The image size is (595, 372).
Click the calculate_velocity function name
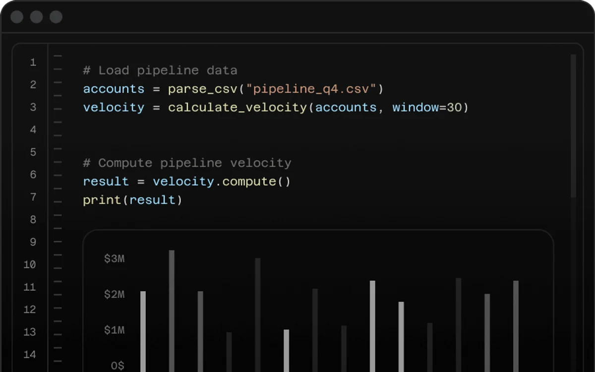click(x=238, y=108)
